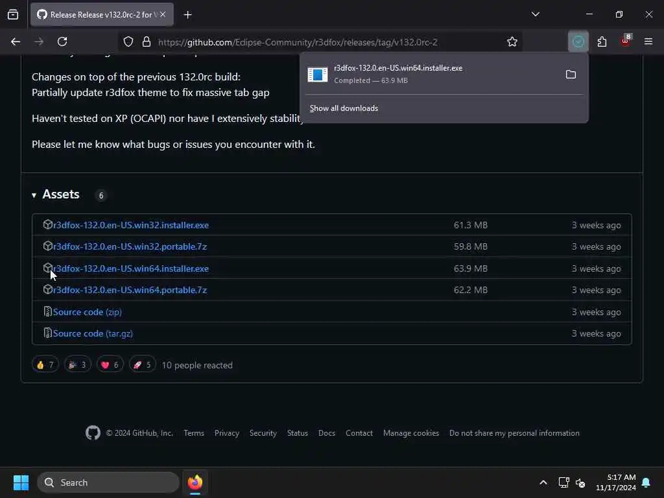
Task: Click the package icon beside win32 installer
Action: (x=48, y=224)
